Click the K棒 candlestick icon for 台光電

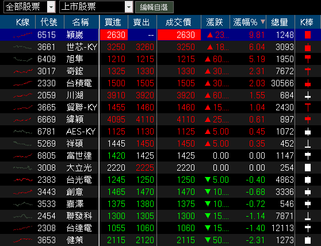click(x=308, y=180)
